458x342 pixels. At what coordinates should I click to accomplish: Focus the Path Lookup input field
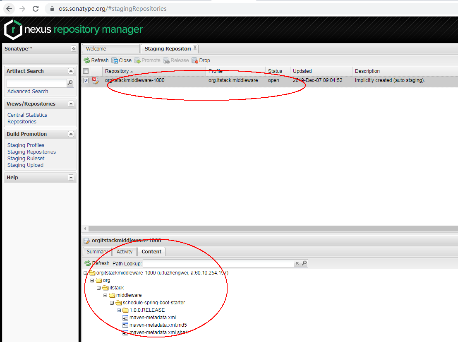[218, 263]
